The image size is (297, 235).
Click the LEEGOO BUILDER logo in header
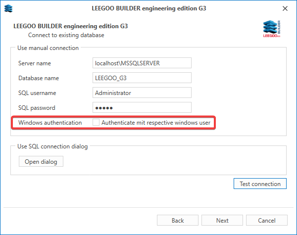click(272, 29)
